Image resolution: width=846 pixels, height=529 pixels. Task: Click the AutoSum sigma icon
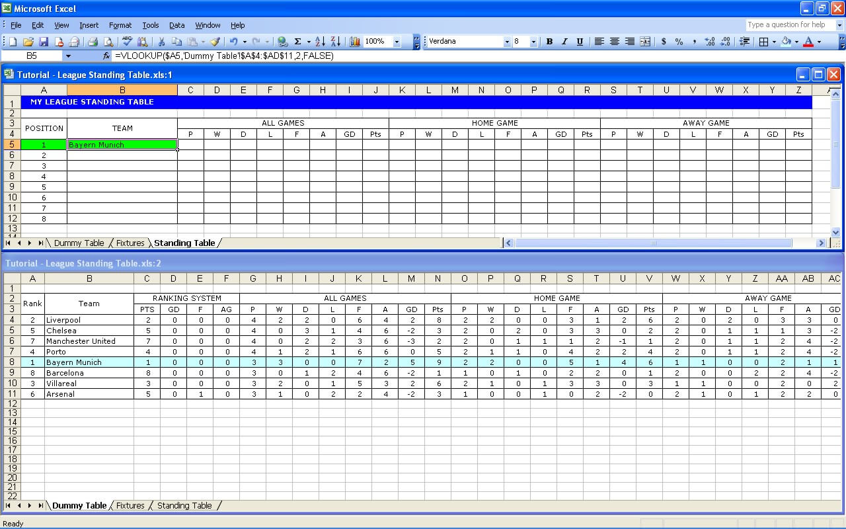coord(298,42)
